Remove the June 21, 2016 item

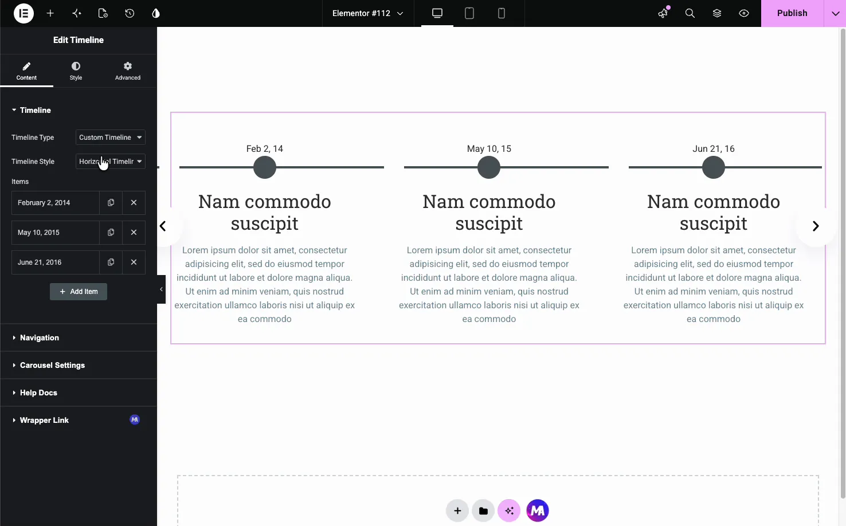pyautogui.click(x=134, y=262)
